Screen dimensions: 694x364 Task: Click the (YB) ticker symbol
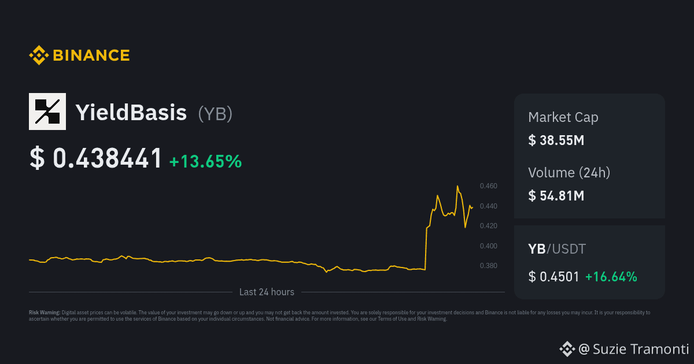click(215, 114)
